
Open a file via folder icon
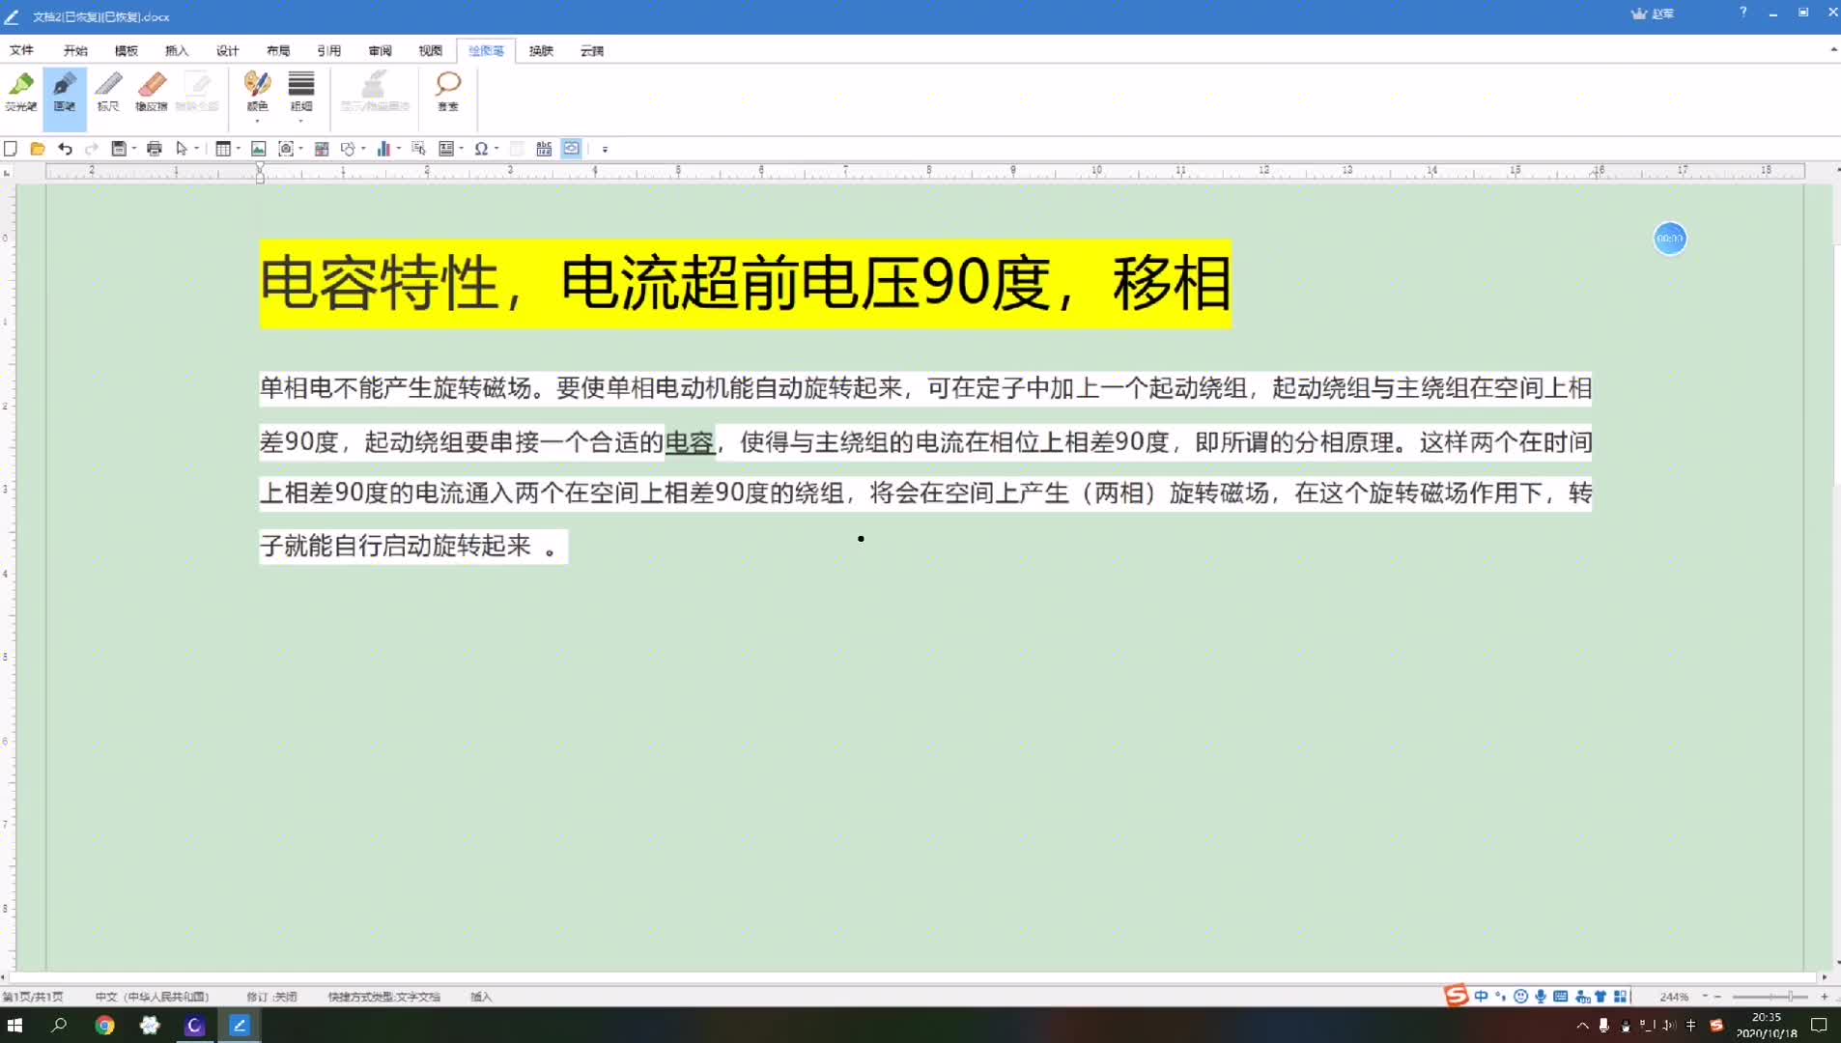tap(38, 149)
